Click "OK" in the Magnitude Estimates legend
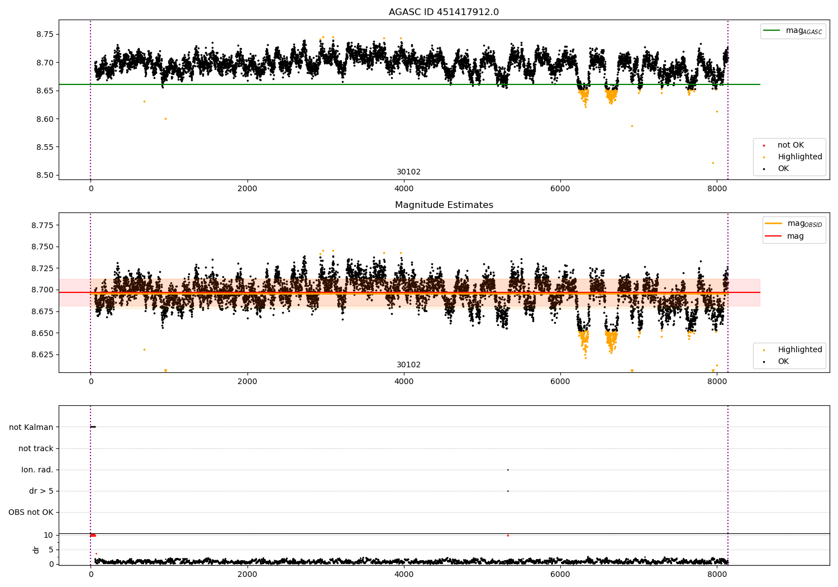 783,362
